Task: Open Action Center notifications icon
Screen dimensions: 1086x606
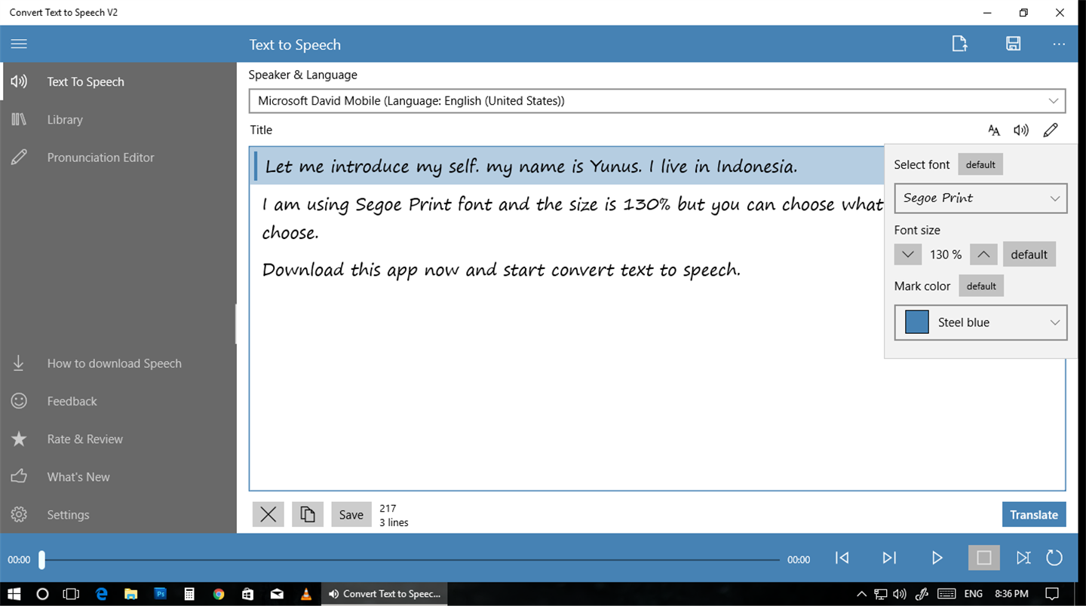Action: 1052,594
